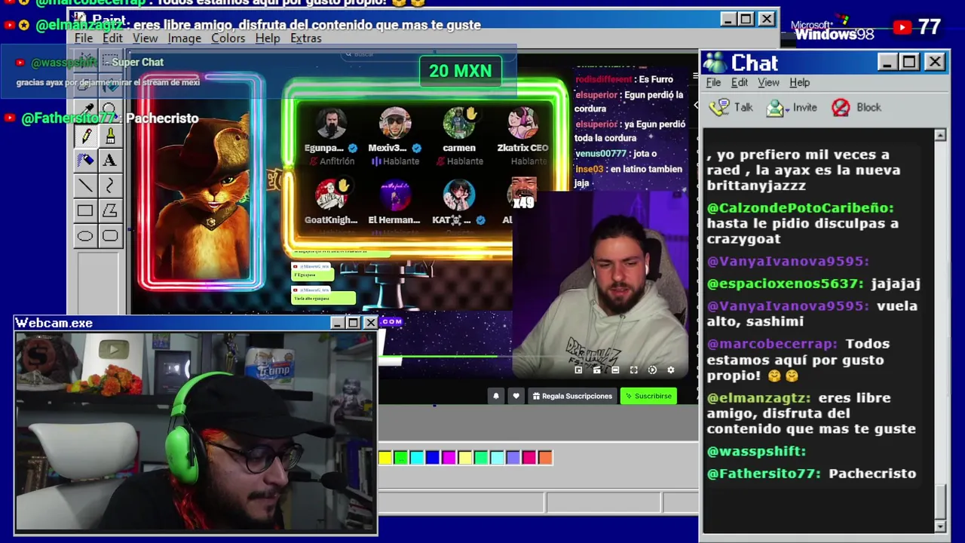The height and width of the screenshot is (543, 965).
Task: Click the carmen participant avatar
Action: [x=459, y=124]
